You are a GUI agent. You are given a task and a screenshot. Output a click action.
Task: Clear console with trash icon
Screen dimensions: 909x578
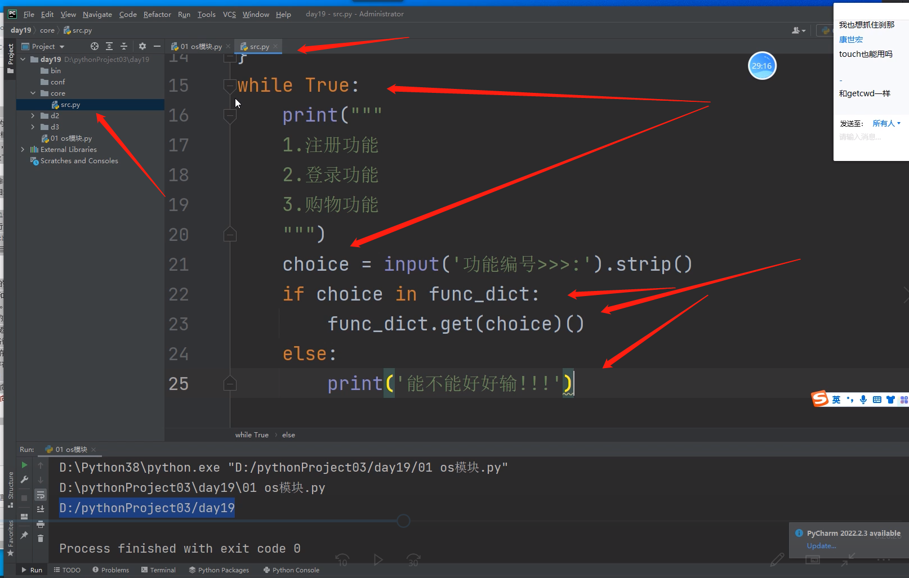pos(41,538)
